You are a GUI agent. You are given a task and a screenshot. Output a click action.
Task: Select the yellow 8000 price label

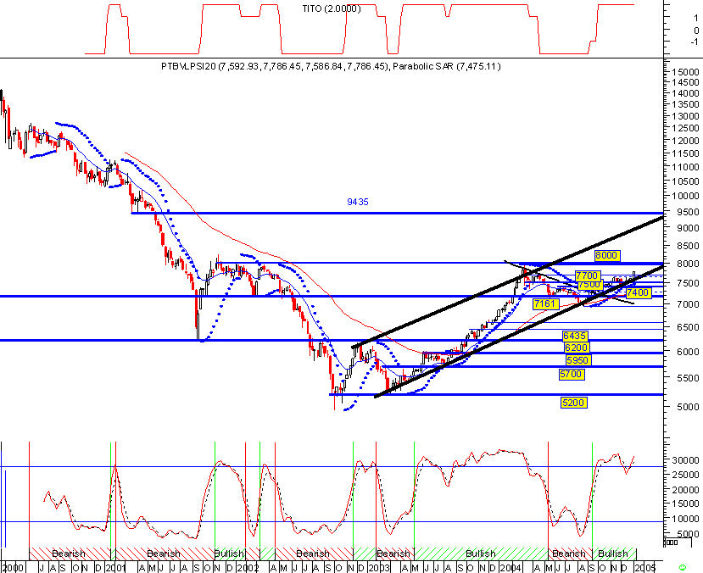[x=606, y=255]
